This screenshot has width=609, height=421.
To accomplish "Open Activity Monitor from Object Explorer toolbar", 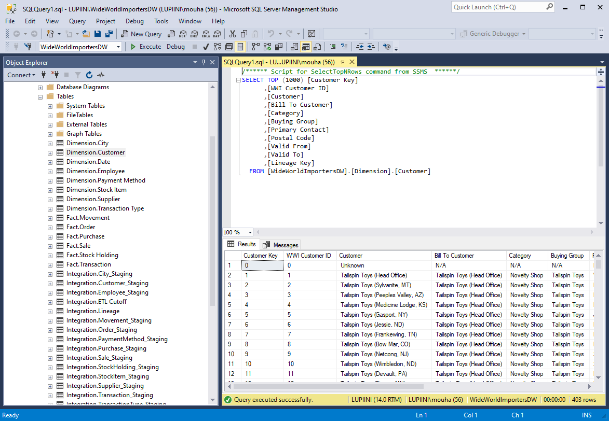I will [x=101, y=75].
